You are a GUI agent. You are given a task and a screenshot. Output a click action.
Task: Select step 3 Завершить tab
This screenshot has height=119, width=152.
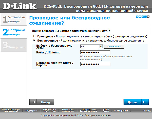pyautogui.click(x=13, y=45)
